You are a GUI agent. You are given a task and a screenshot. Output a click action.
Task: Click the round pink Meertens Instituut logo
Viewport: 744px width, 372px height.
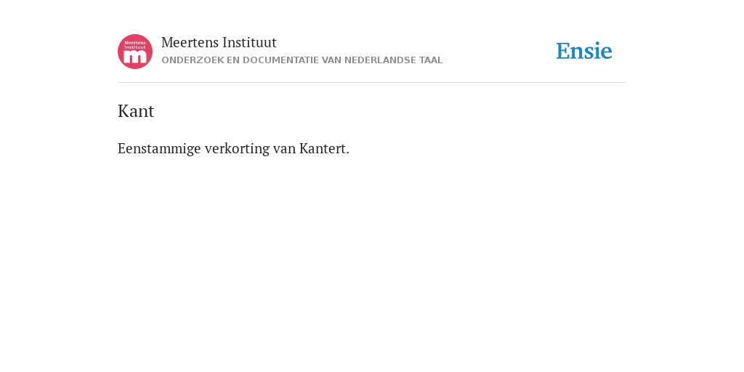click(x=135, y=52)
